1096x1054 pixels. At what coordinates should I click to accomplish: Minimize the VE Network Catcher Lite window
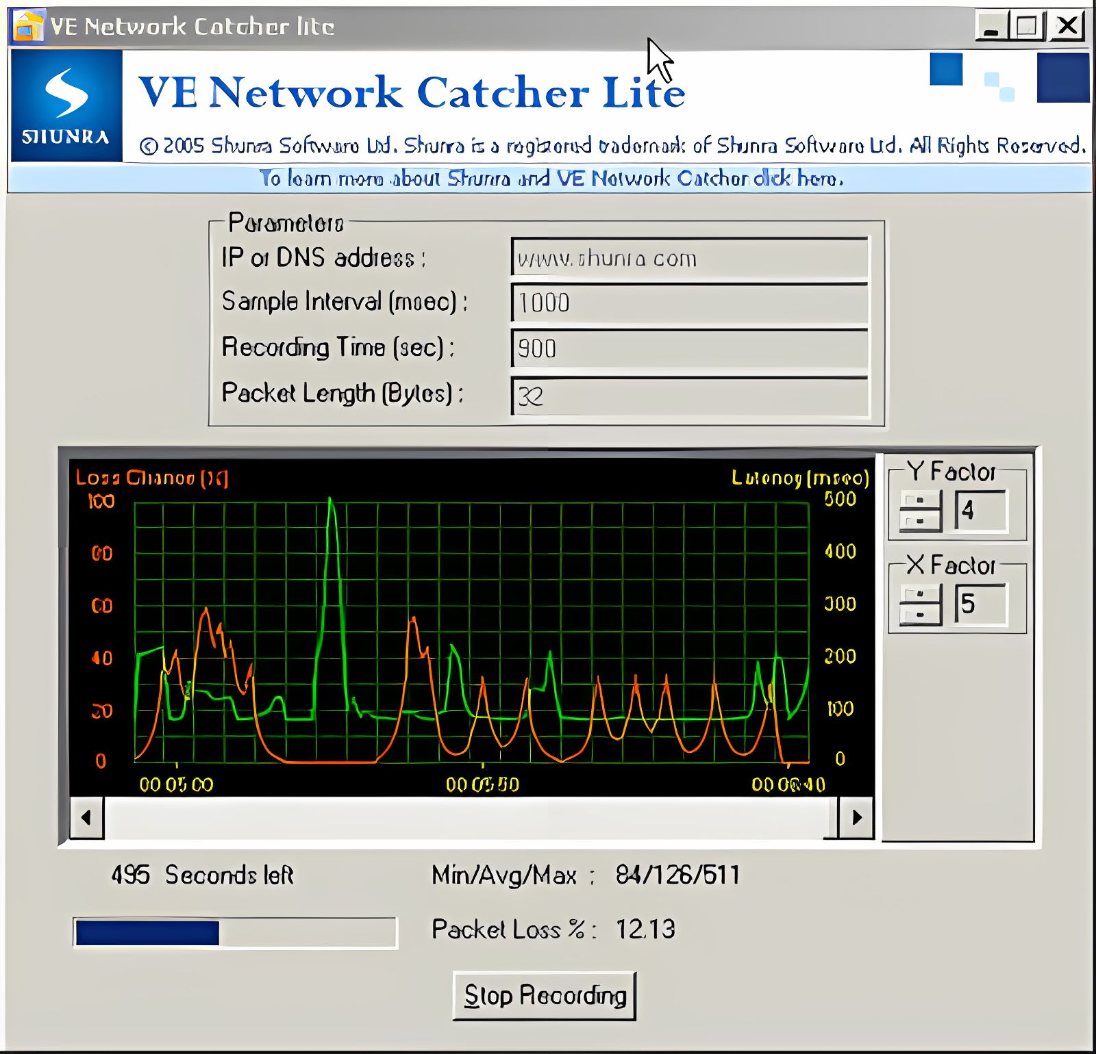[991, 27]
